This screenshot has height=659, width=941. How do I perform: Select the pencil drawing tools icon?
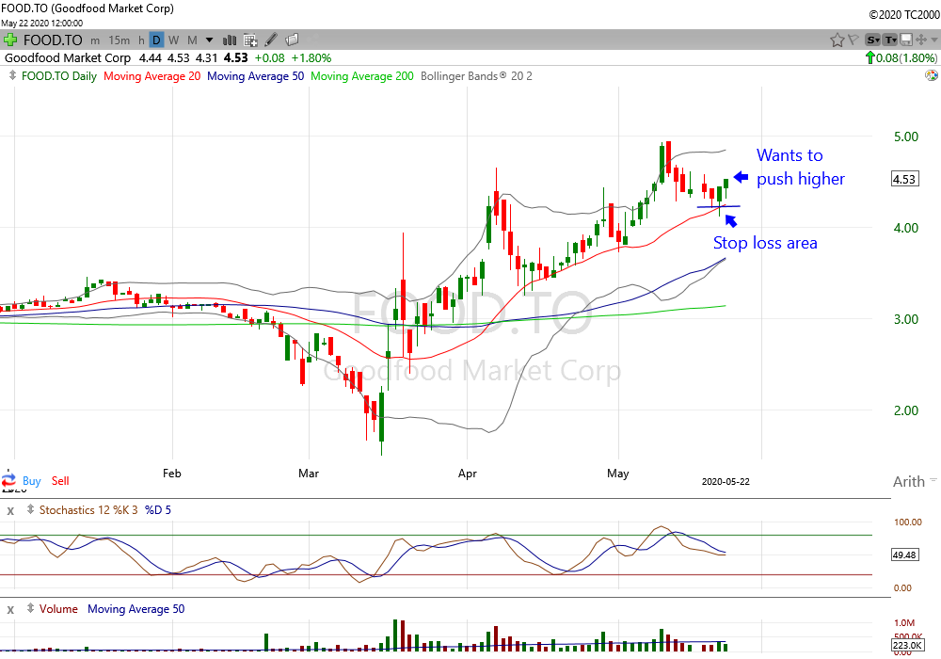[271, 40]
